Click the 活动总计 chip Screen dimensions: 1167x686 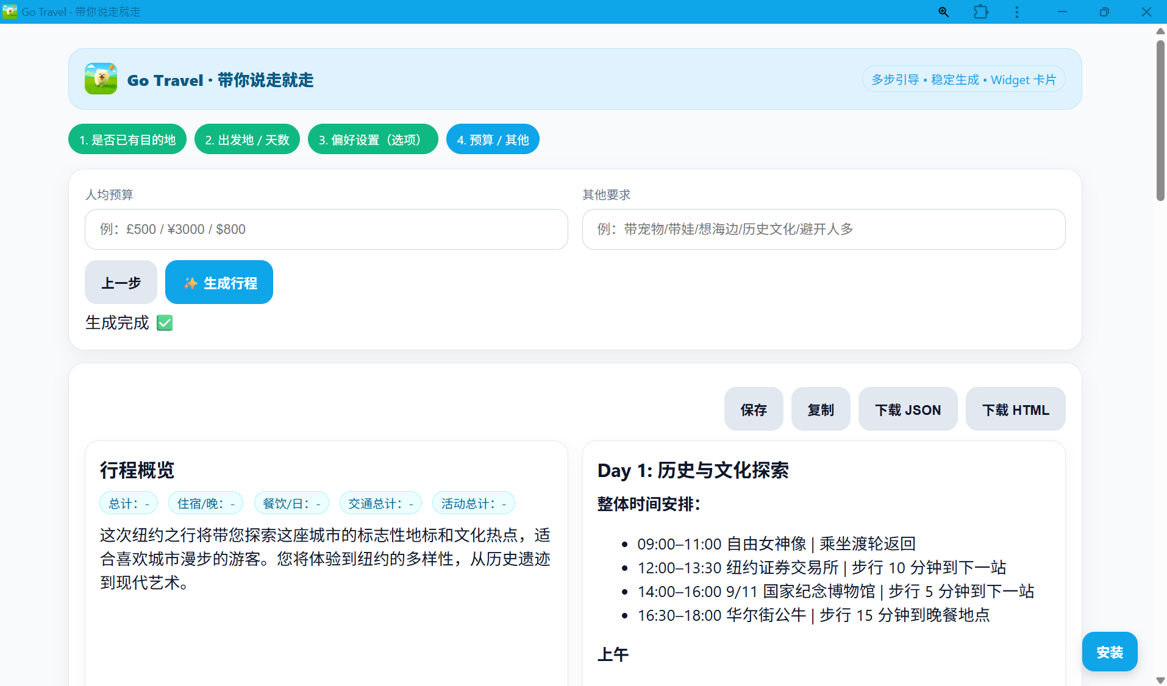tap(474, 503)
